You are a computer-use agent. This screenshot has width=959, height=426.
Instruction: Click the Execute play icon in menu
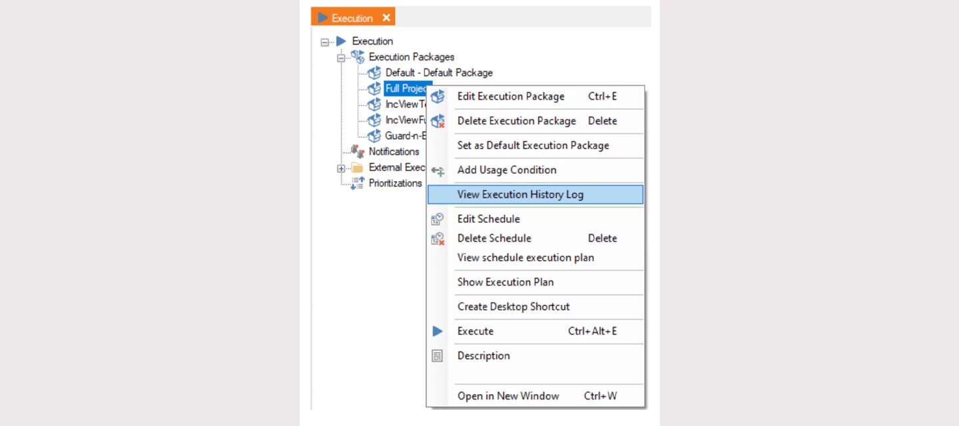pos(438,331)
